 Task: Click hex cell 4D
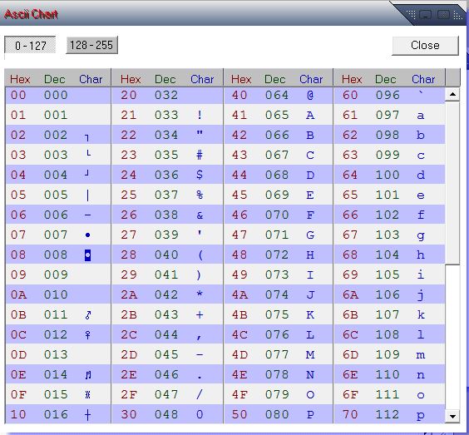[239, 355]
